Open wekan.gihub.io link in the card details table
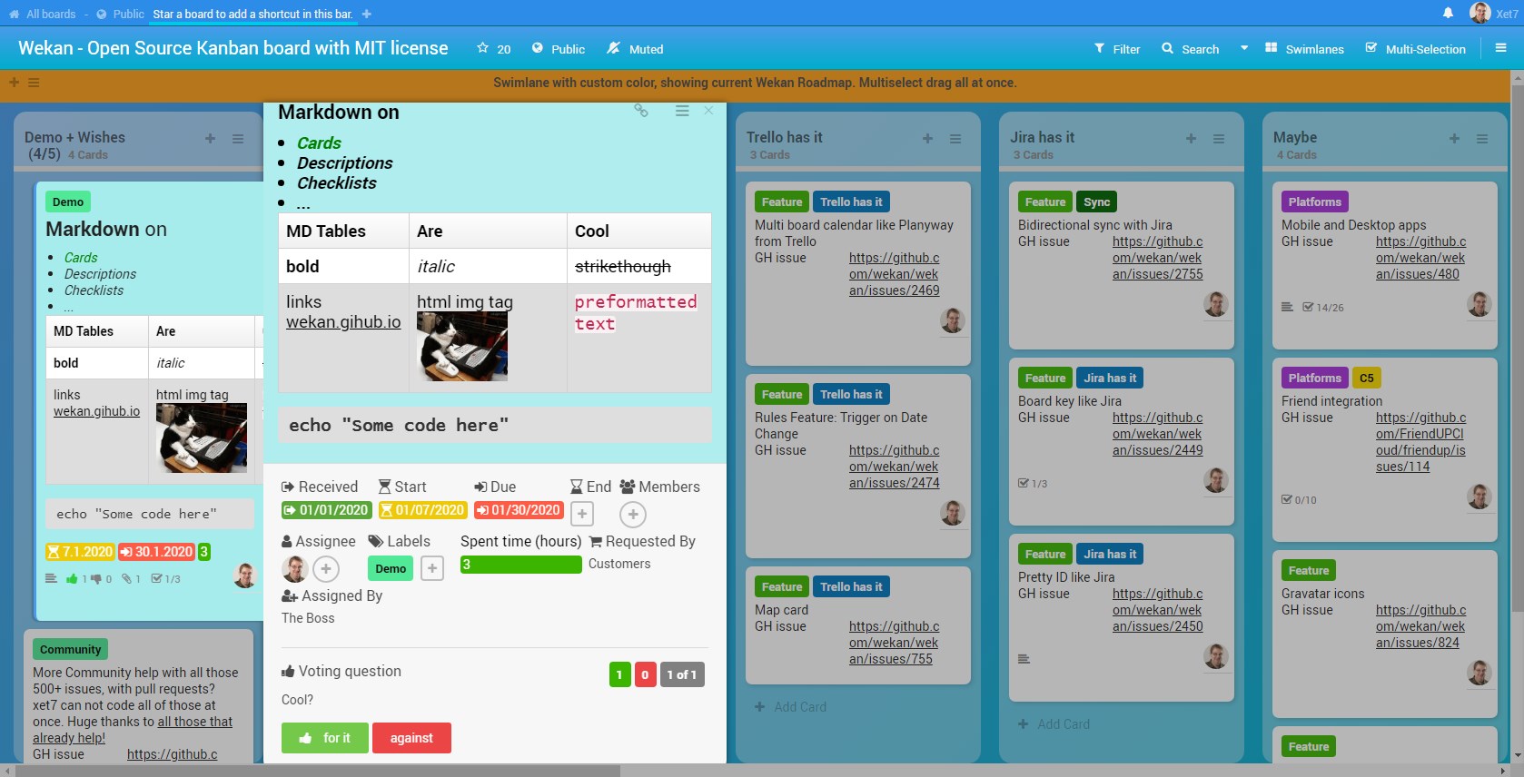 [x=343, y=322]
